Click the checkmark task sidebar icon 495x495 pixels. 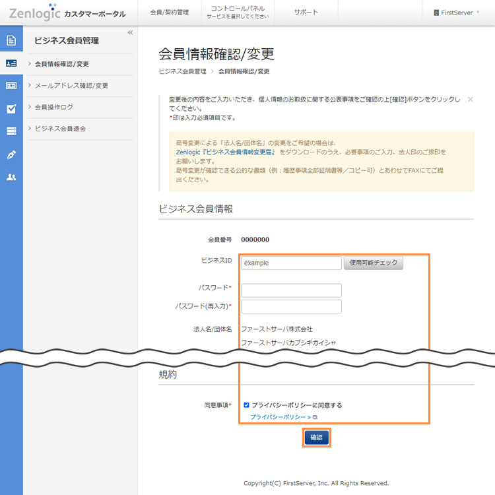point(11,109)
